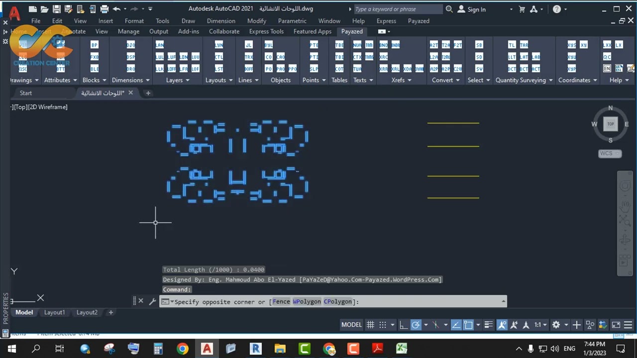Expand the Dimensions panel dropdown
The width and height of the screenshot is (637, 358).
pyautogui.click(x=148, y=80)
